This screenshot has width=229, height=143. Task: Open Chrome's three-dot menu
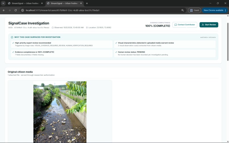226,10
